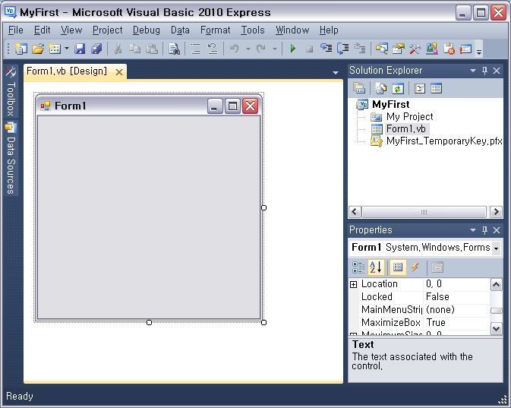Click the Find in Files binoculars icon
511x408 pixels.
174,49
